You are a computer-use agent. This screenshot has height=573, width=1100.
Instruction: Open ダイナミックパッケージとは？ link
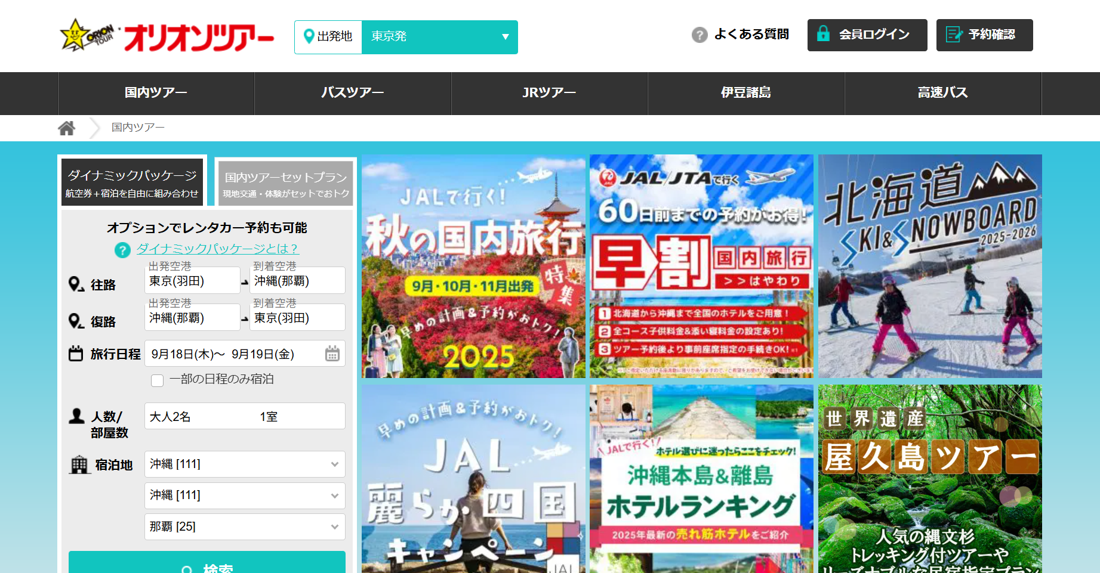[217, 249]
